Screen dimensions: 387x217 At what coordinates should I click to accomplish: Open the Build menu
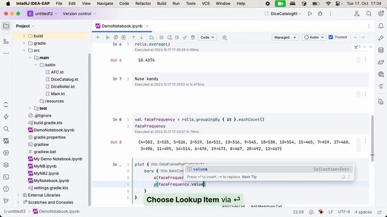(161, 4)
